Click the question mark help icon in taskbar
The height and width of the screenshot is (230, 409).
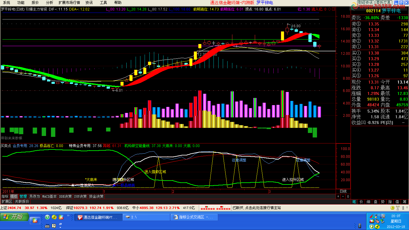point(54,226)
